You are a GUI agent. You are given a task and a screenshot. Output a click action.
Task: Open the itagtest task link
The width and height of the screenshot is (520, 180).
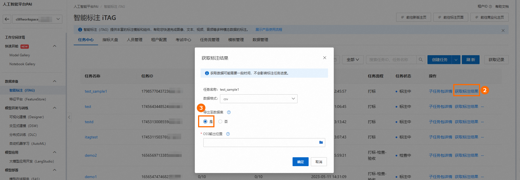tap(91, 137)
